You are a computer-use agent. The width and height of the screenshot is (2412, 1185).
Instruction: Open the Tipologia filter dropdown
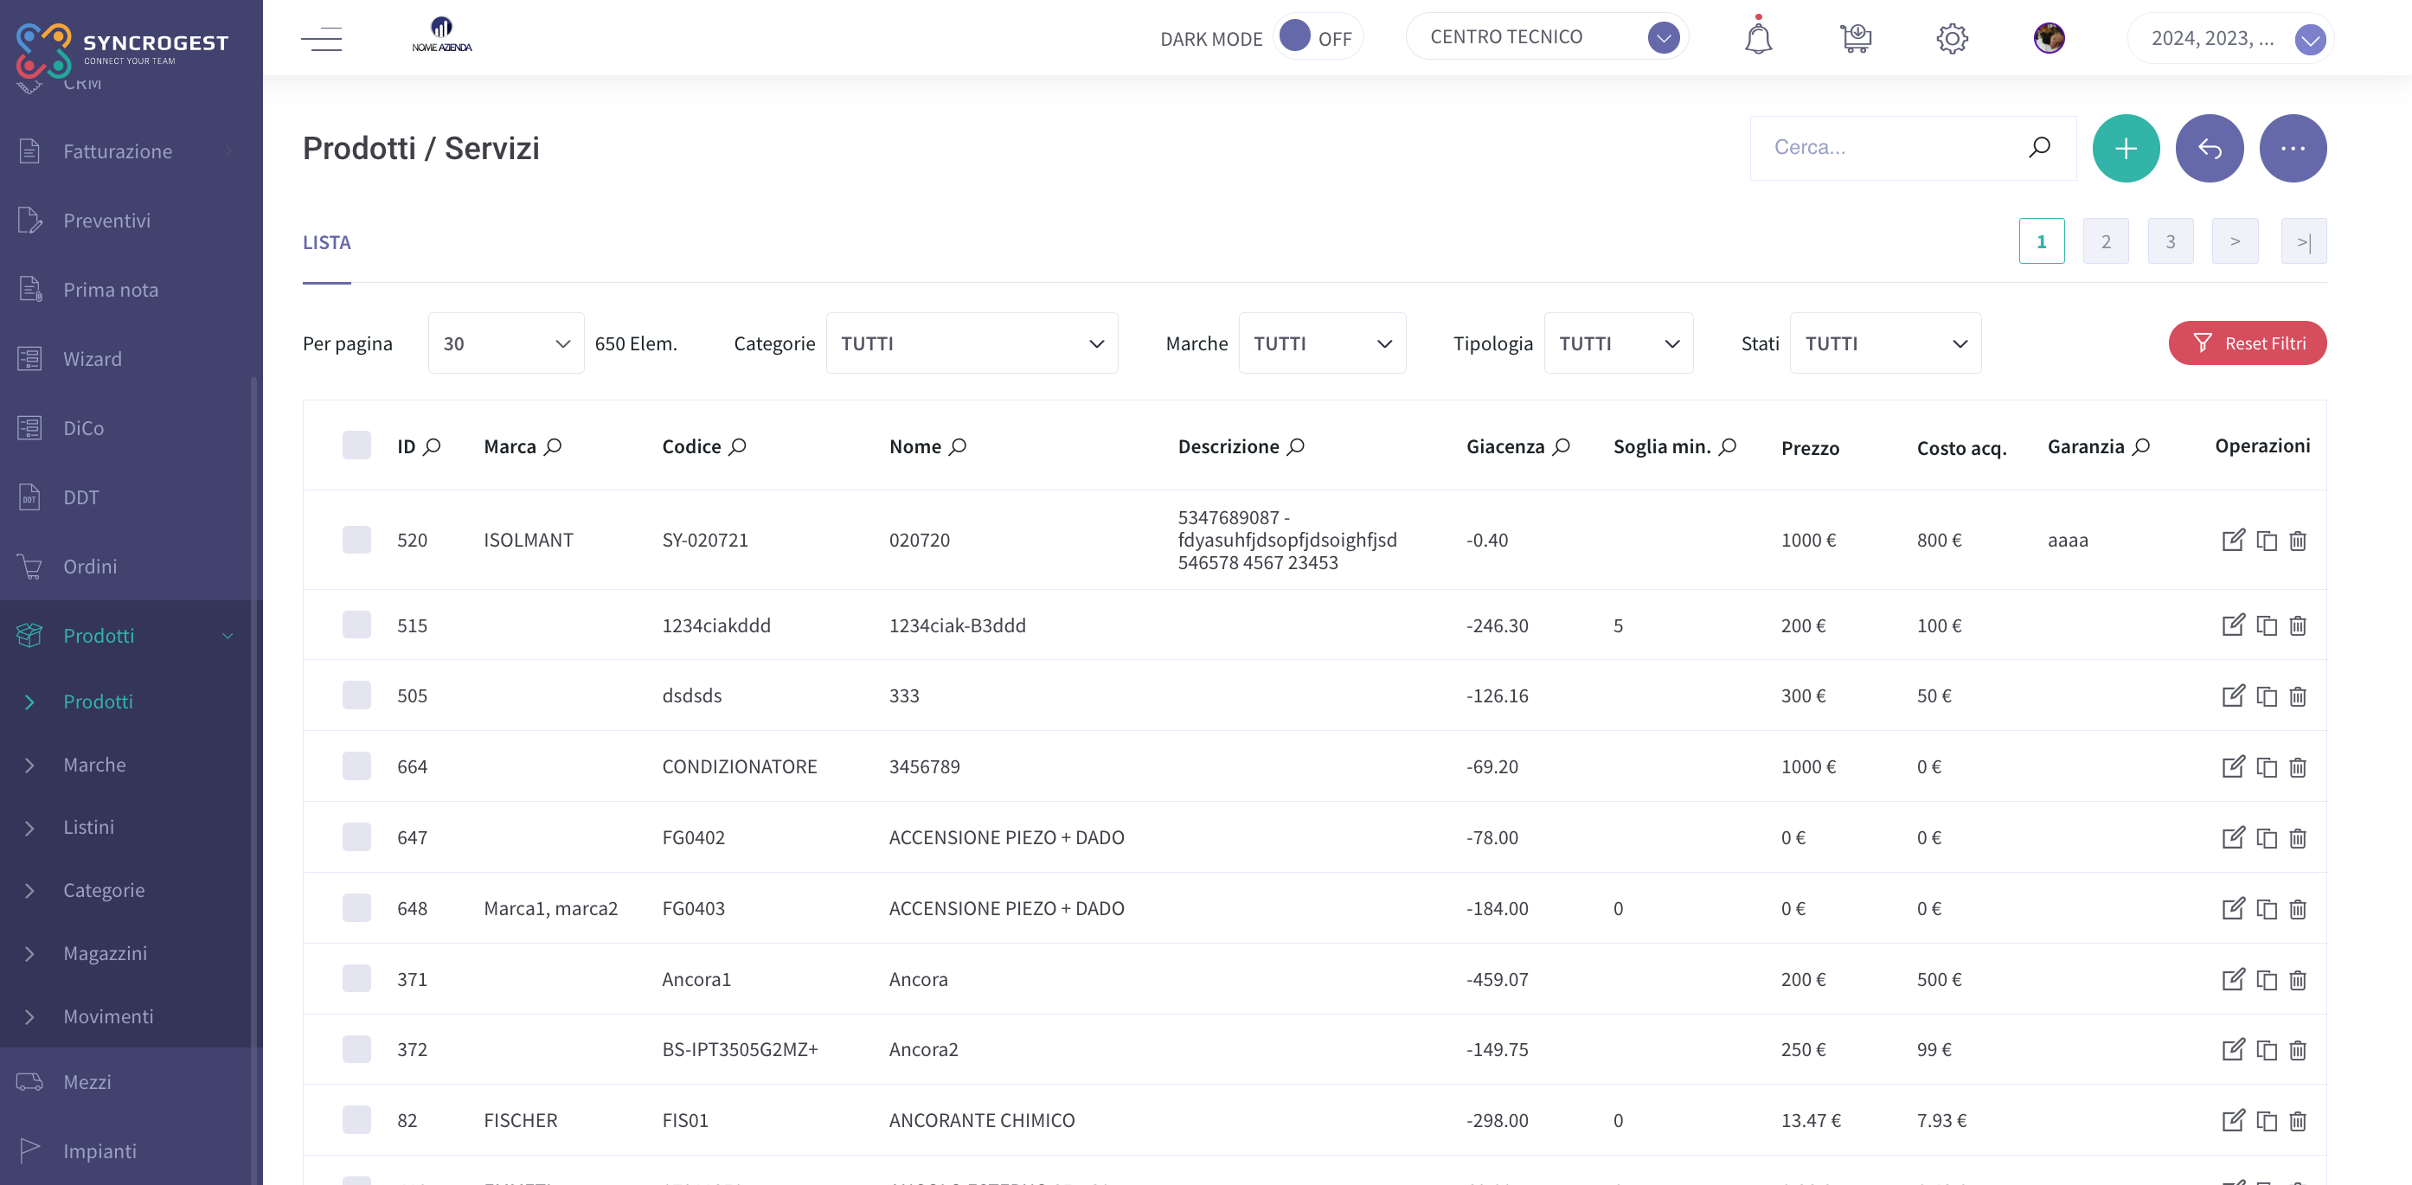(x=1619, y=343)
